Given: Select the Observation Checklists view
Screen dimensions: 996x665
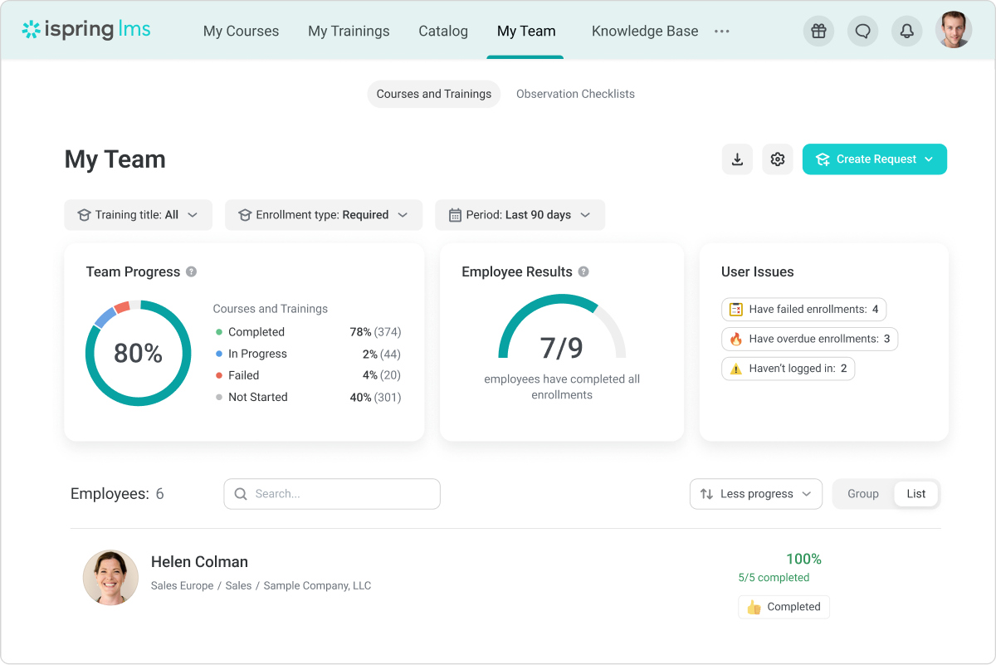Looking at the screenshot, I should [575, 94].
